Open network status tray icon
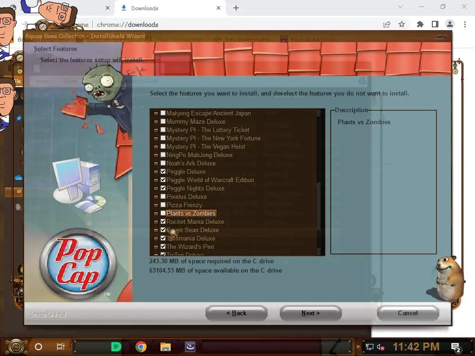The image size is (475, 356). (370, 347)
